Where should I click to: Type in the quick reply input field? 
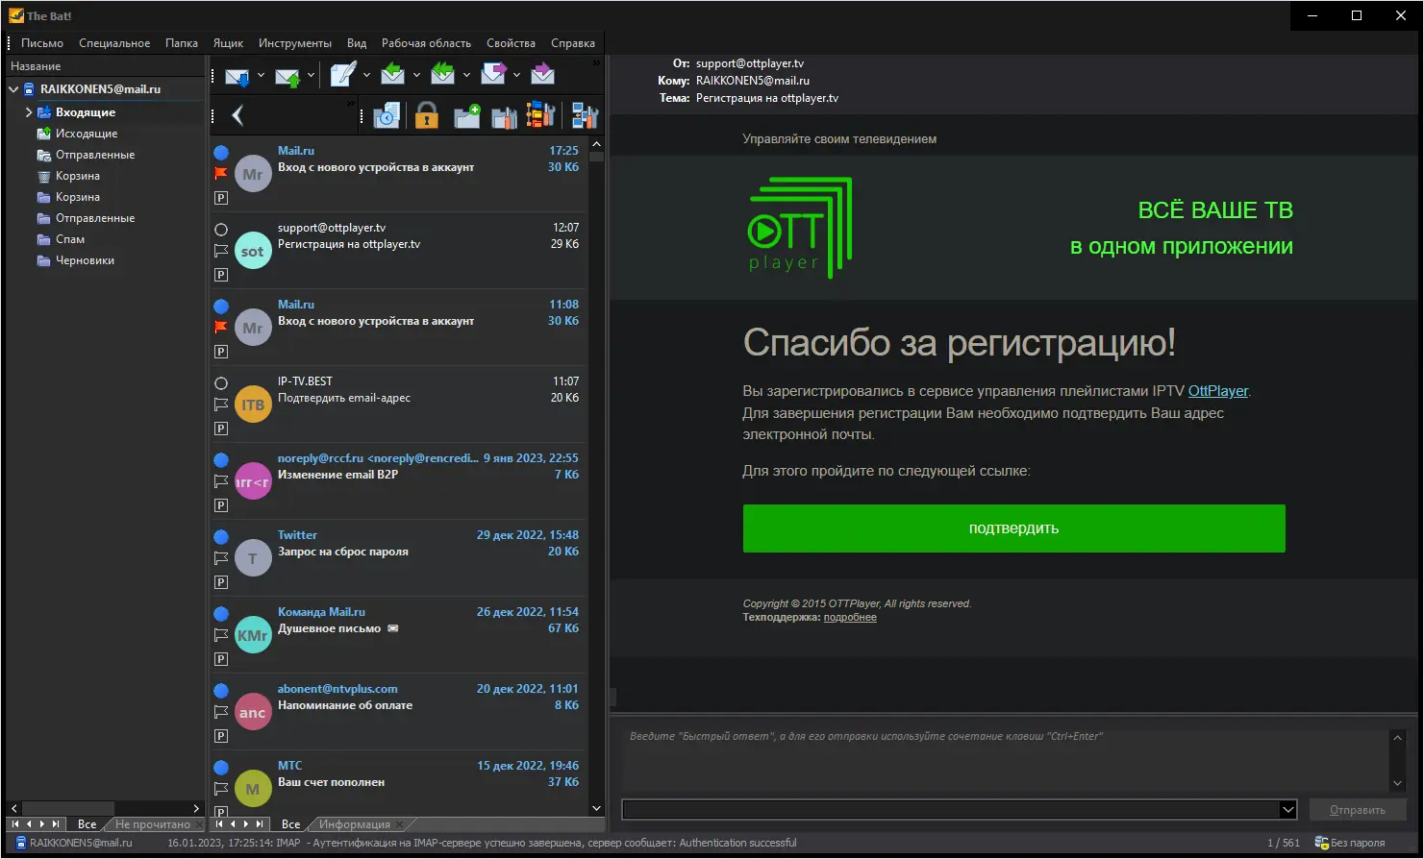click(1000, 759)
